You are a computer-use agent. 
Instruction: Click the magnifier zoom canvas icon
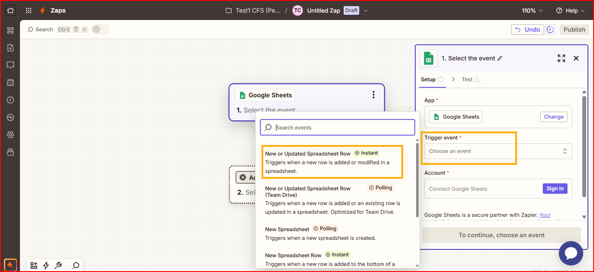point(76,265)
